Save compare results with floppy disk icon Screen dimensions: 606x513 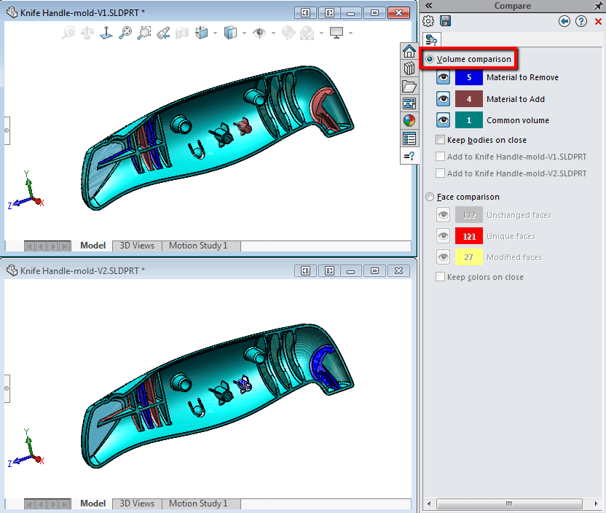[x=445, y=21]
